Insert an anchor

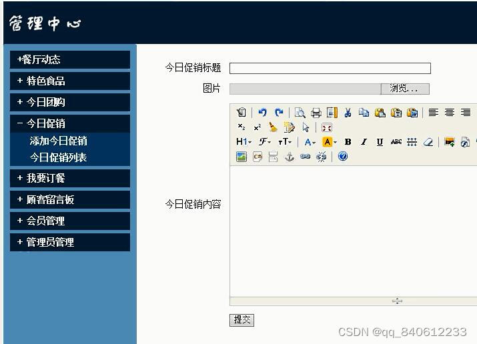pyautogui.click(x=289, y=157)
